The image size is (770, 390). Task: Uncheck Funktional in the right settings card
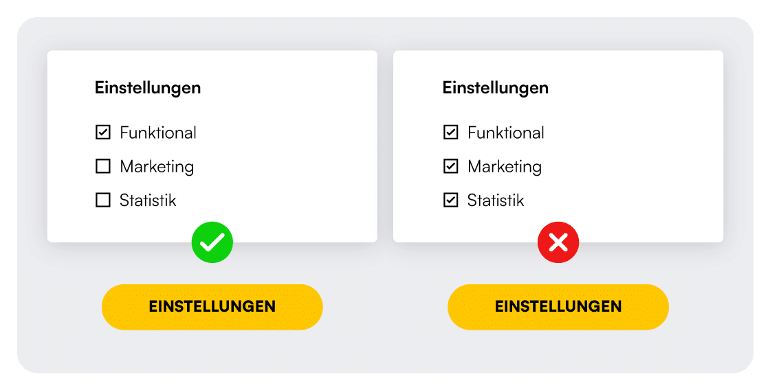coord(450,133)
